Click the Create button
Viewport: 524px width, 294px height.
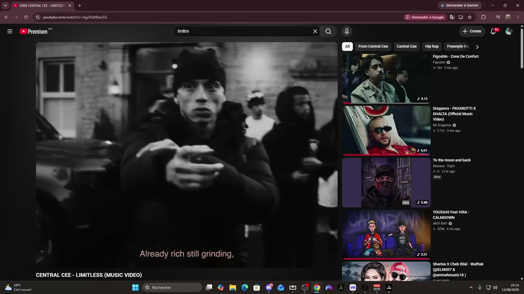[472, 31]
